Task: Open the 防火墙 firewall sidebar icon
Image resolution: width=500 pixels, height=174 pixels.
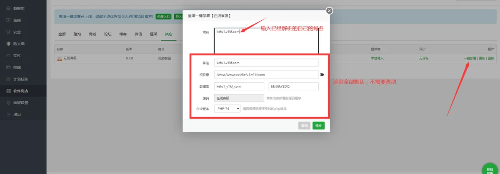Action: pyautogui.click(x=9, y=44)
